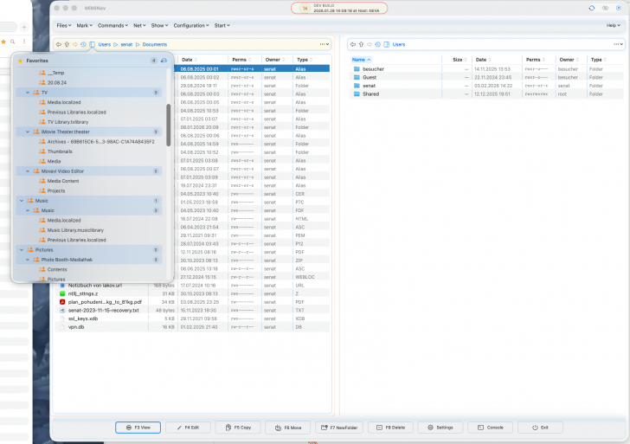Go back in right panel navigation
The image size is (630, 444).
353,45
